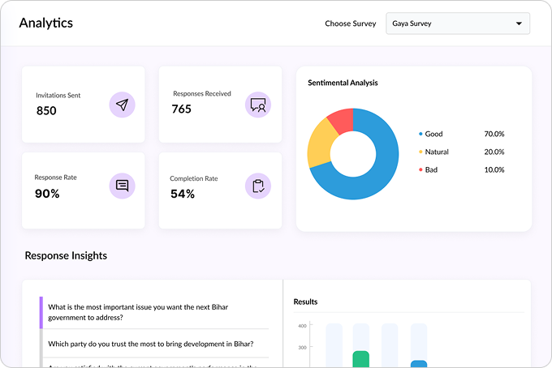552x368 pixels.
Task: Click the Response Insights section heading
Action: click(x=66, y=255)
